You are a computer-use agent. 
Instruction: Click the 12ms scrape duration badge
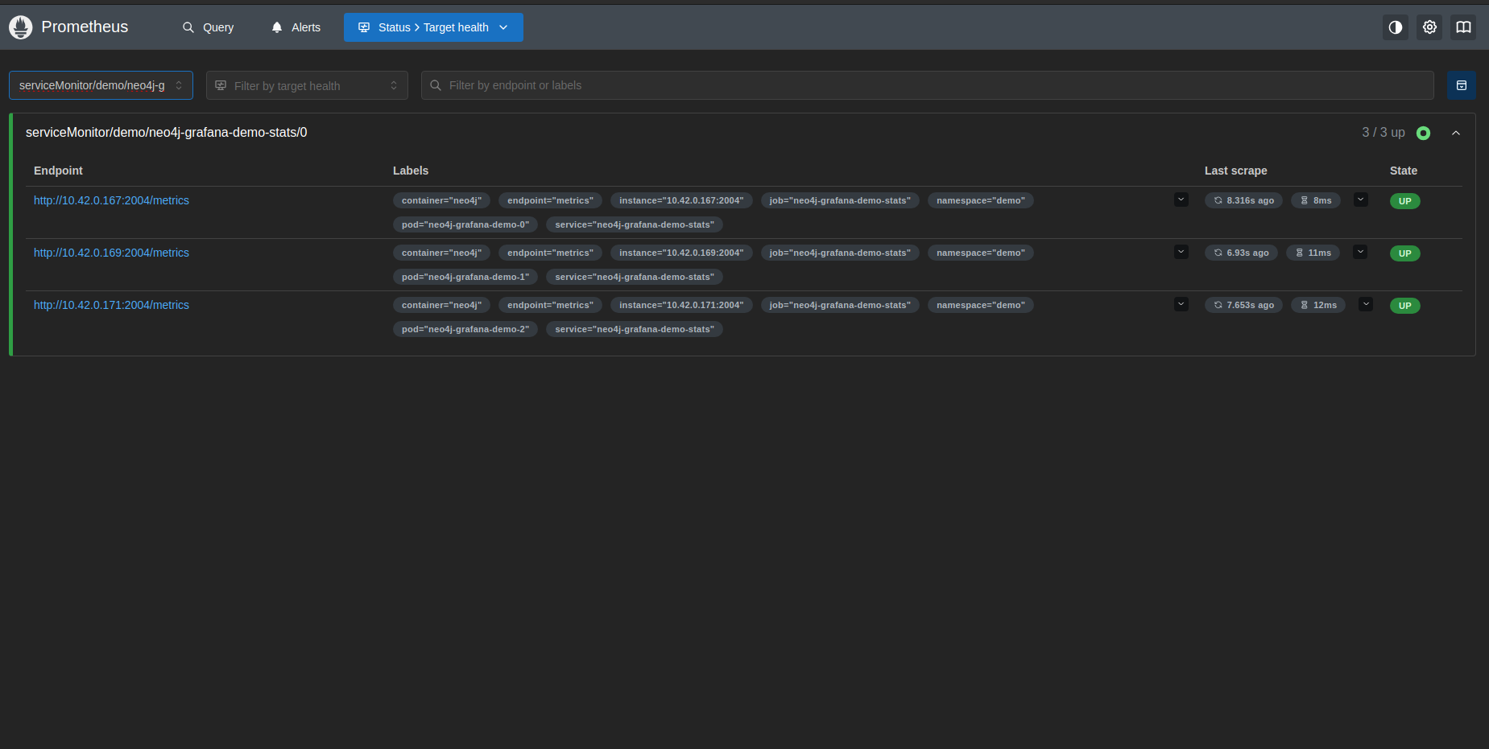(x=1318, y=305)
